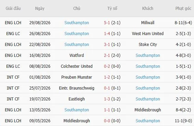Click Watford home team name
This screenshot has height=126, width=194.
coord(77,55)
